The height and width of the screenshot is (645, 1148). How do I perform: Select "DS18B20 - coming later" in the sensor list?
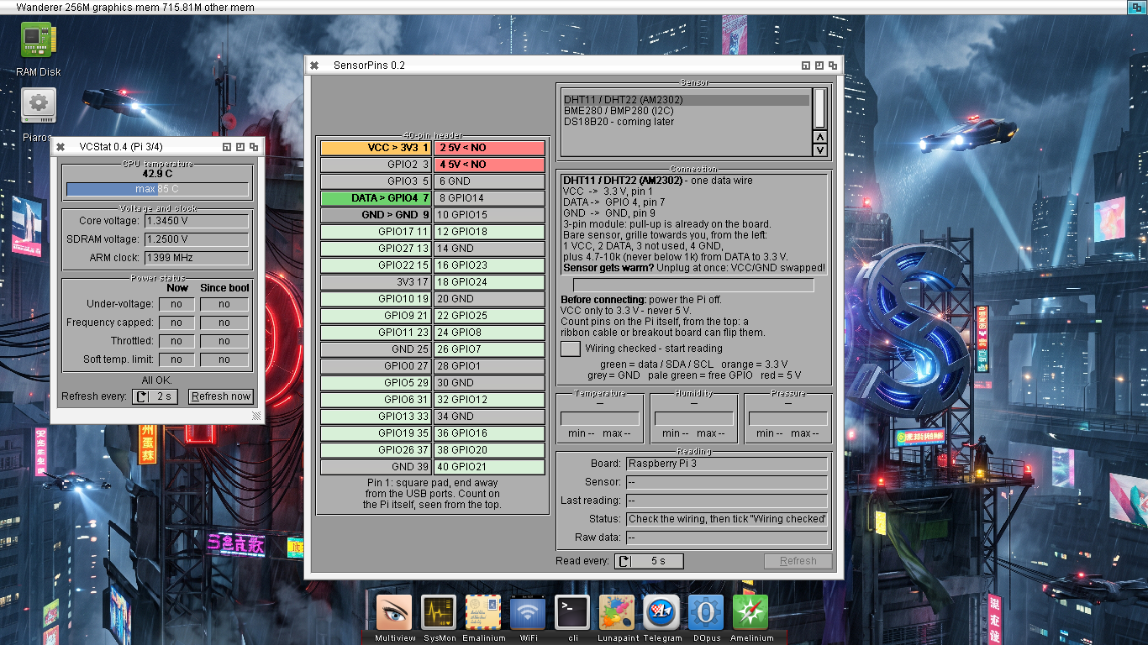686,122
